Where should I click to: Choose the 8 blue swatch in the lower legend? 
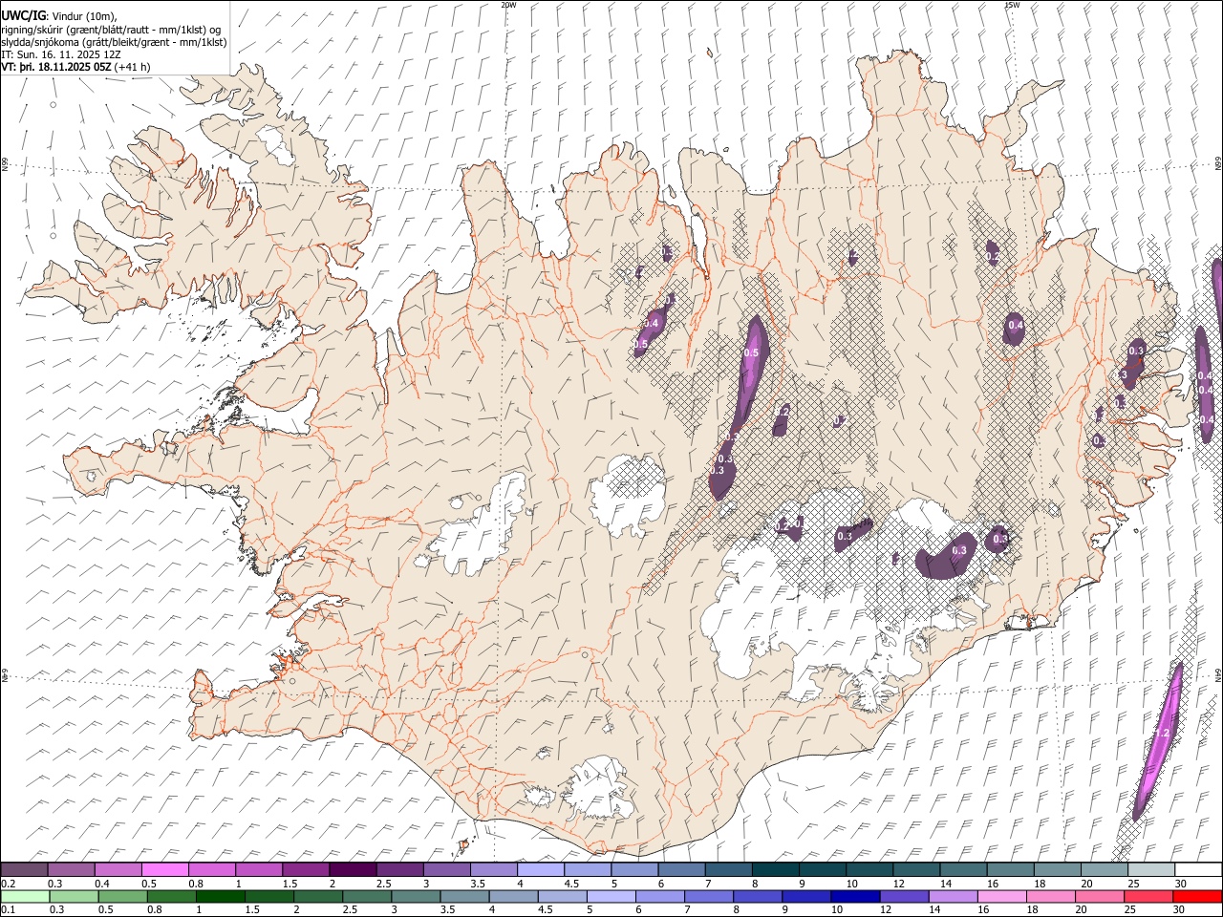[757, 896]
